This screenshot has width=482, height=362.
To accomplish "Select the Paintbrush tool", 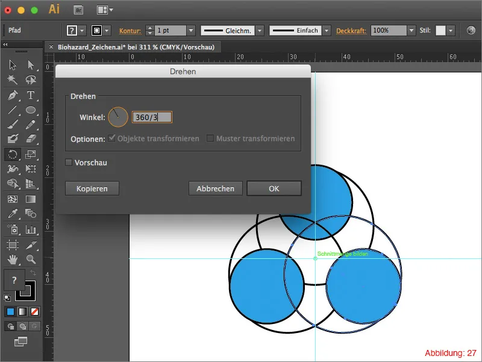I will pos(13,124).
